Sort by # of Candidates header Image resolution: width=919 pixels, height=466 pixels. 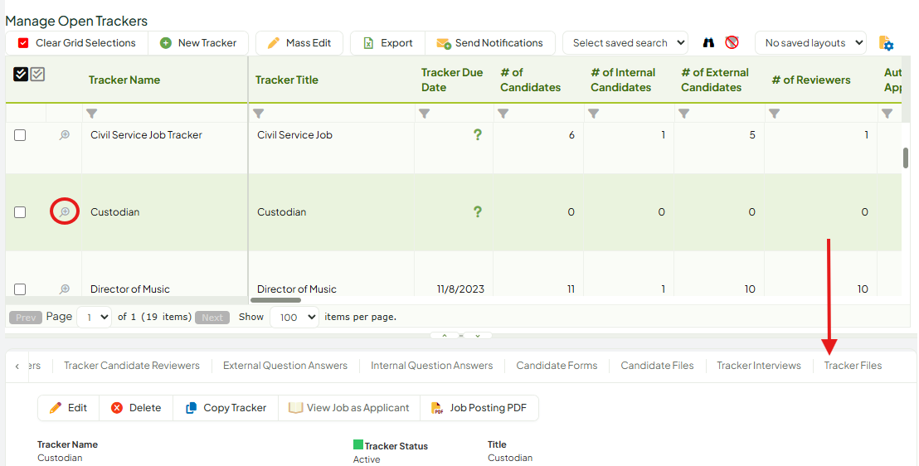click(531, 80)
